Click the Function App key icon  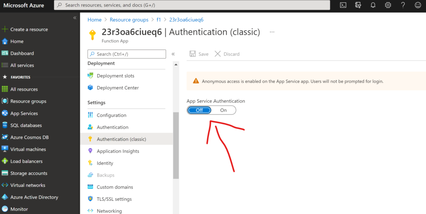pyautogui.click(x=93, y=35)
